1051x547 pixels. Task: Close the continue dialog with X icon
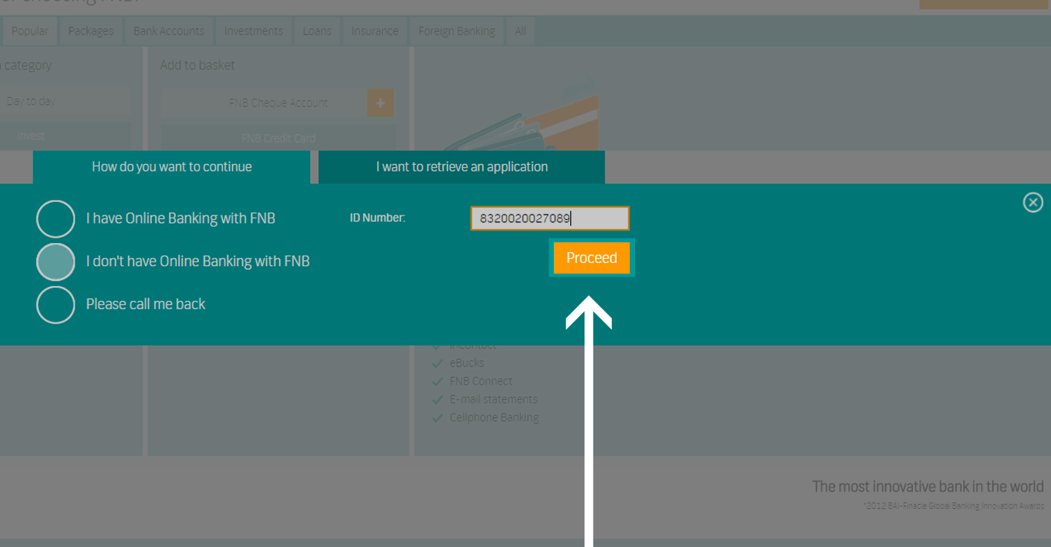pyautogui.click(x=1032, y=202)
